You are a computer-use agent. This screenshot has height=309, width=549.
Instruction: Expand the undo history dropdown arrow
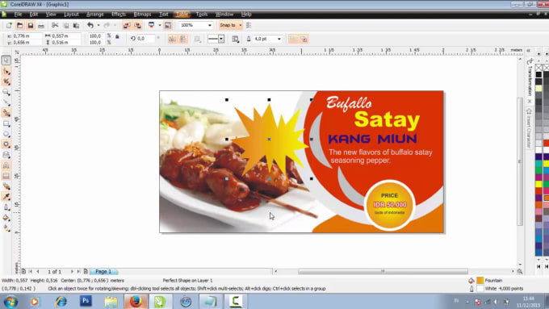click(98, 25)
